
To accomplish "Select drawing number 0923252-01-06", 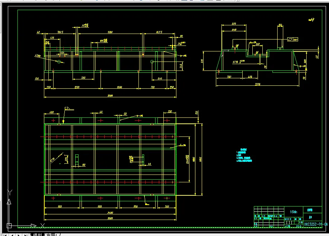I will click(316, 224).
